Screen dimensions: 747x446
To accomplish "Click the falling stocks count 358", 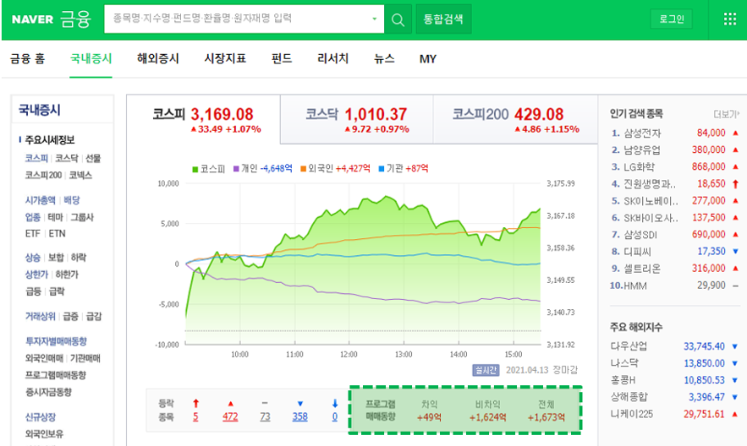I will [299, 417].
